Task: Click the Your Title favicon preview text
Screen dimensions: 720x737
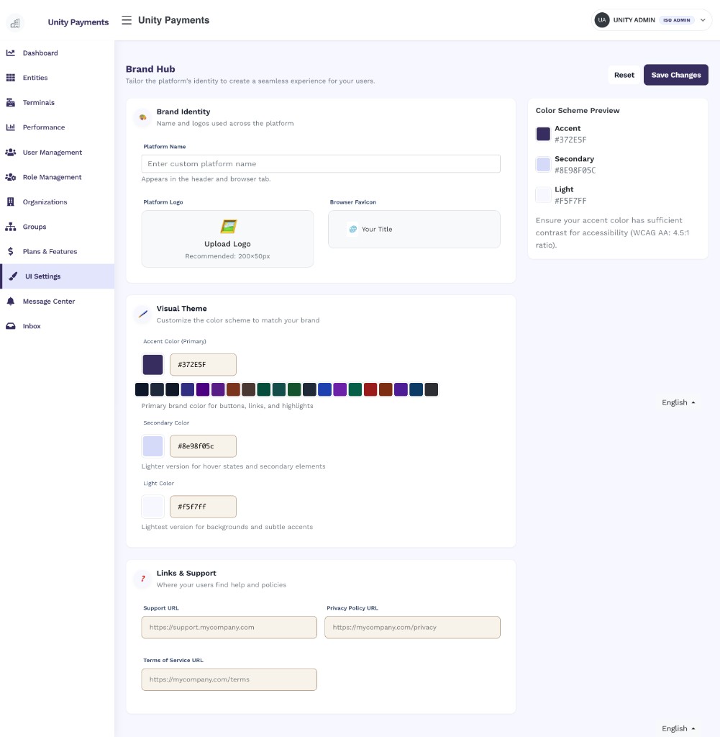Action: coord(377,230)
